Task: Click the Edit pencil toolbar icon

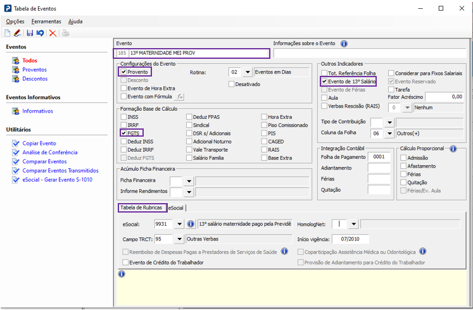Action: pos(18,33)
